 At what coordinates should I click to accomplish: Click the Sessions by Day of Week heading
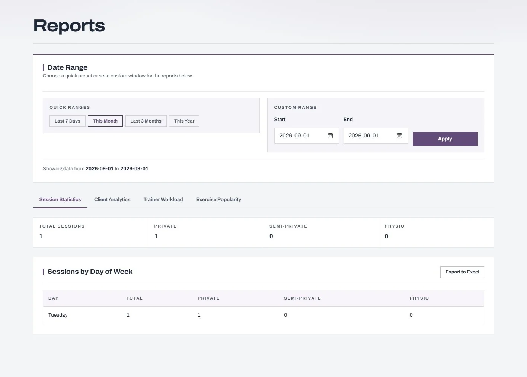(x=90, y=272)
